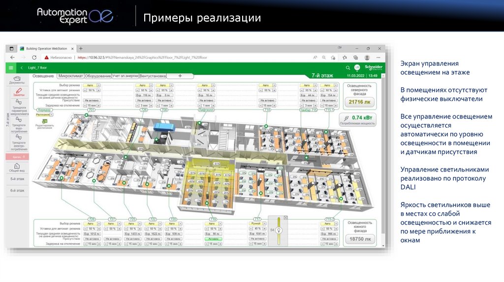
Task: Select the Заметки pencil icon
Action: pyautogui.click(x=19, y=91)
